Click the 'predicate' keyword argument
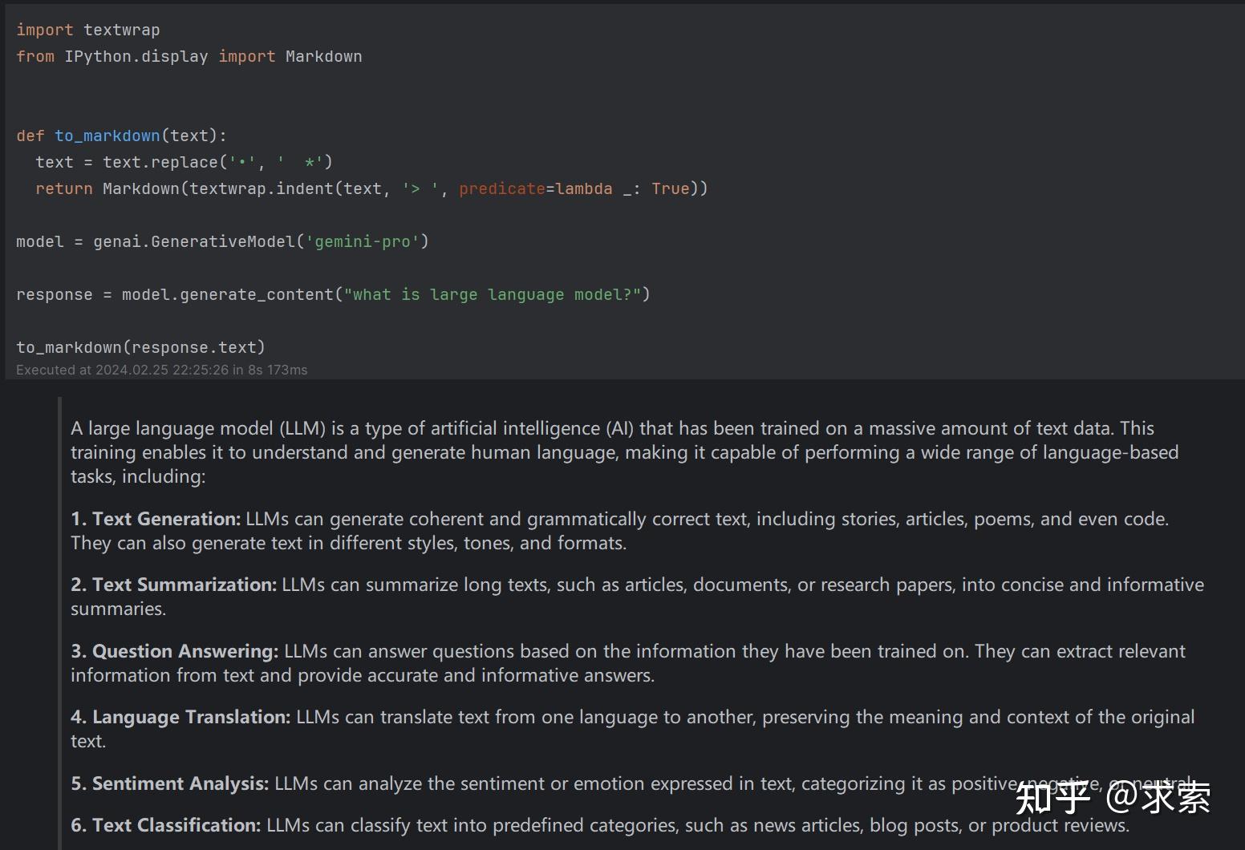The image size is (1245, 850). pos(502,188)
